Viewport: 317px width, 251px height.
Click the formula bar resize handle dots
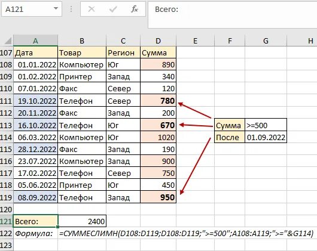tap(71, 9)
